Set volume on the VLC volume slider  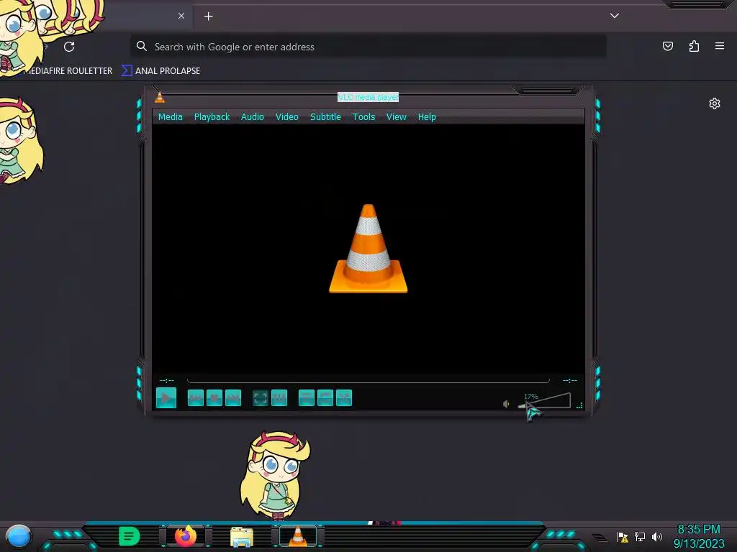[544, 401]
